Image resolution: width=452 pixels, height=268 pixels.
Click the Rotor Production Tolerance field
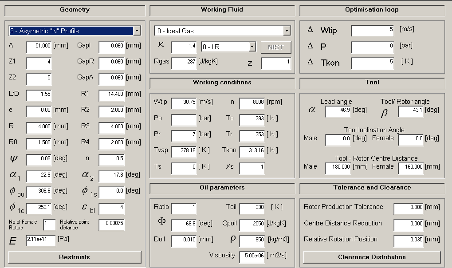tap(409, 209)
